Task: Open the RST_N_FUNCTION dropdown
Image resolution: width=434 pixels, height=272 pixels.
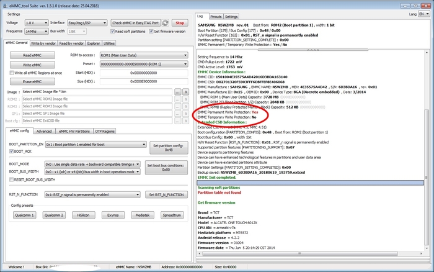Action: click(x=92, y=194)
